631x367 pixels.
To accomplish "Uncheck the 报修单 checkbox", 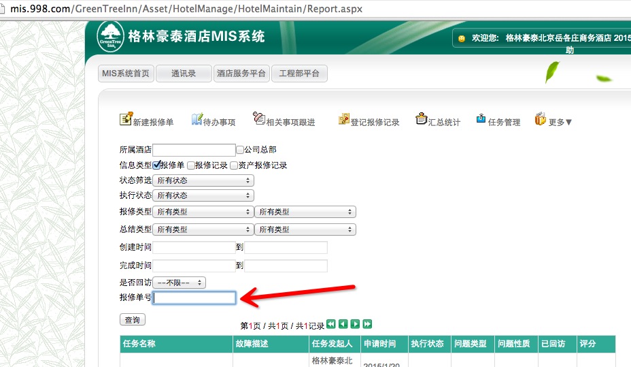I will (156, 165).
